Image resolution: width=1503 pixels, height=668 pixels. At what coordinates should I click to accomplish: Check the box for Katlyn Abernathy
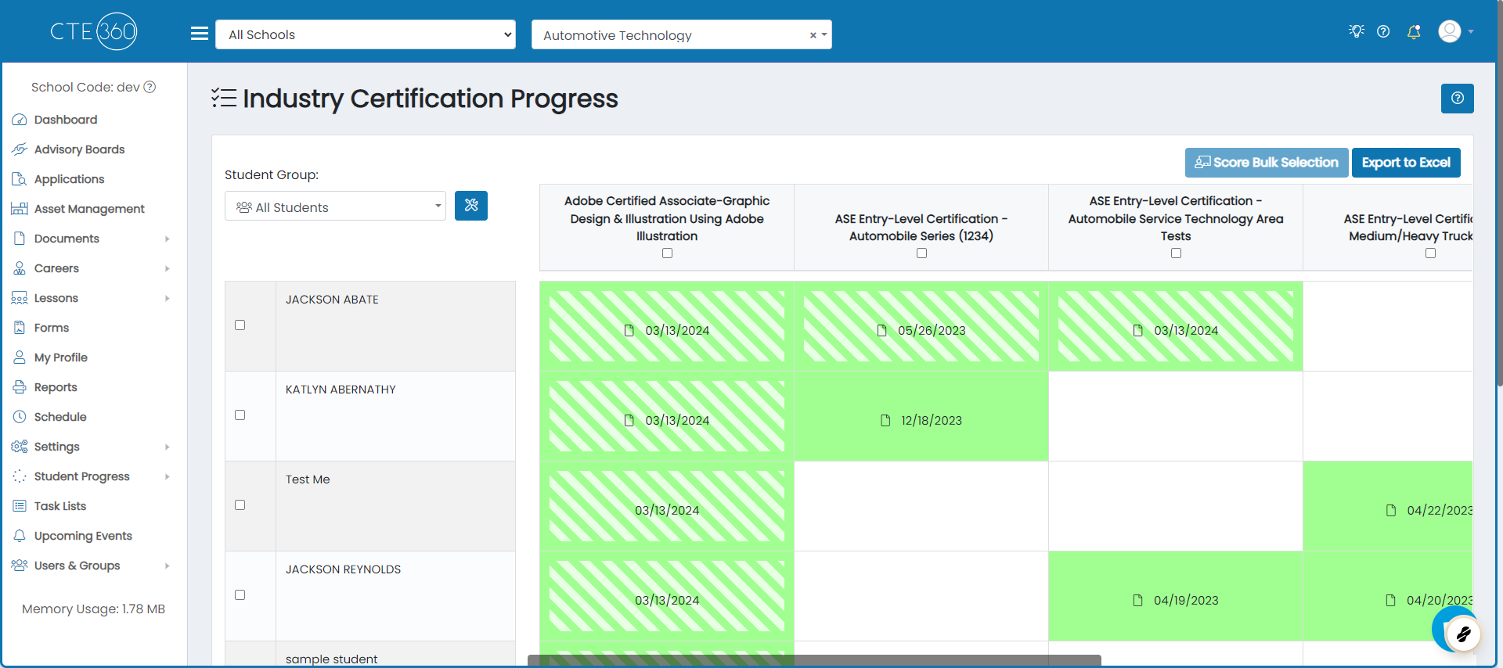click(x=240, y=415)
